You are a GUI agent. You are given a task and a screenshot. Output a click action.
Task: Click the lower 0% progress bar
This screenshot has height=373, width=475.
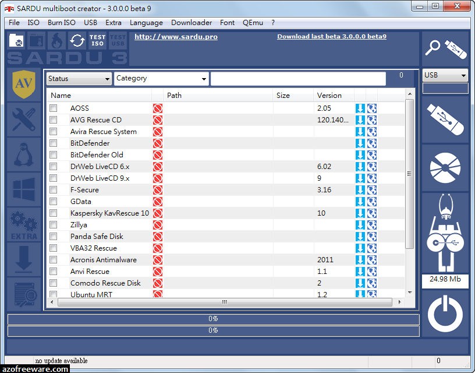[x=213, y=330]
